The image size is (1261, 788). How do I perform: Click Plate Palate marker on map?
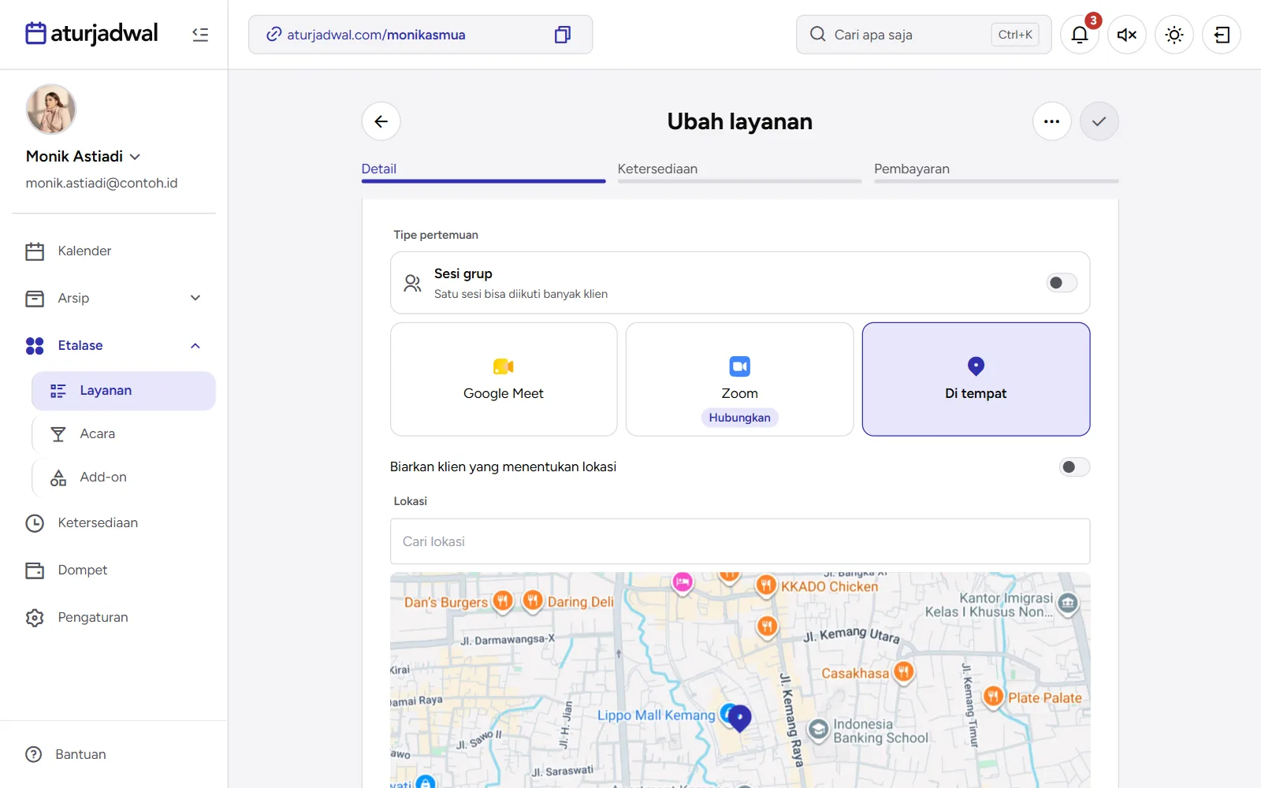tap(993, 697)
